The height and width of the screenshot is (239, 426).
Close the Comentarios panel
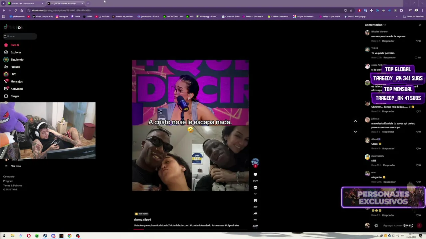(419, 25)
